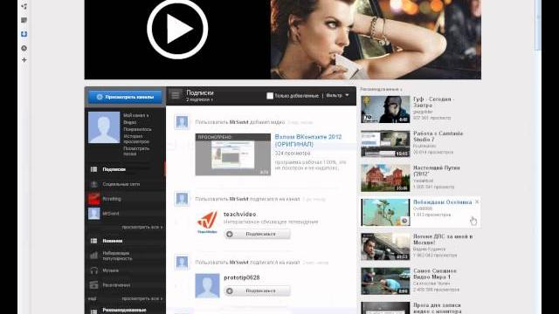Image resolution: width=559 pixels, height=314 pixels.
Task: Open the Гуф - Сегодня Завтра title link
Action: pos(433,102)
